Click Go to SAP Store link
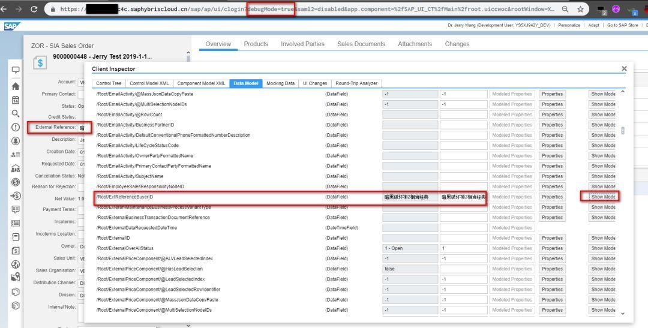This screenshot has width=648, height=328. pyautogui.click(x=622, y=25)
